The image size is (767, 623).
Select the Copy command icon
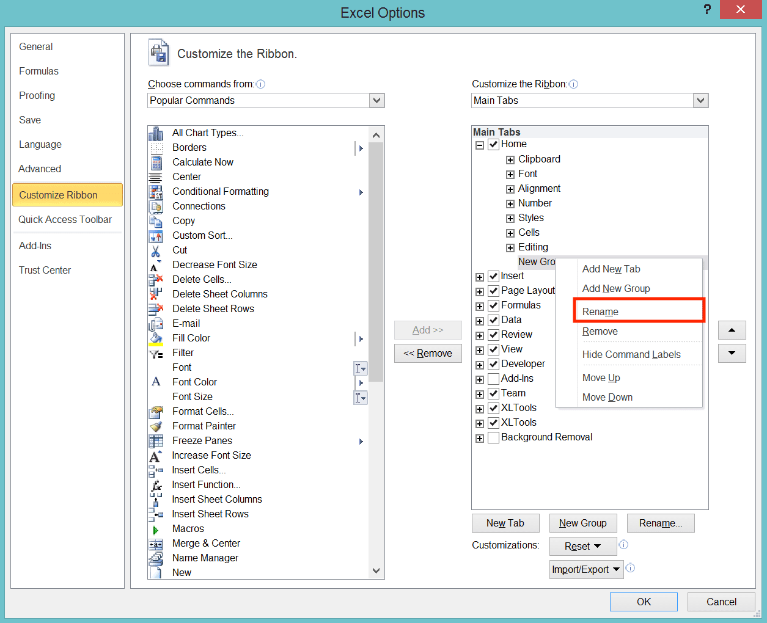156,221
